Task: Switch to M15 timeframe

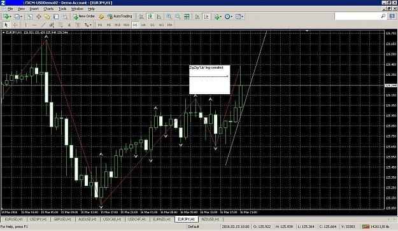Action: point(117,25)
